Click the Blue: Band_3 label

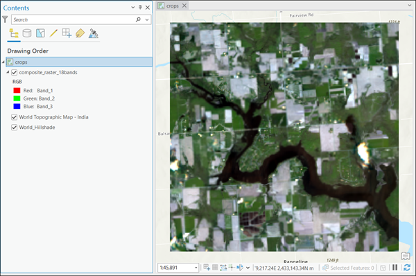pos(38,106)
